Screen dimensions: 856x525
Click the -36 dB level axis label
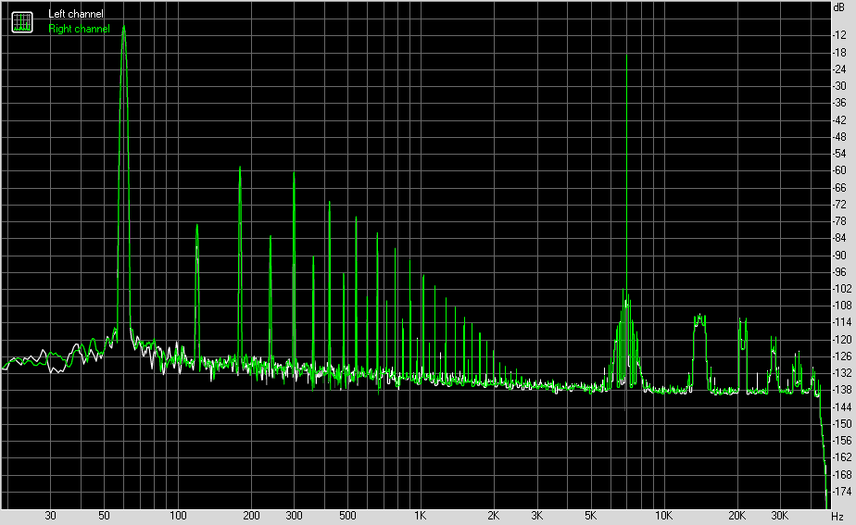(x=839, y=103)
